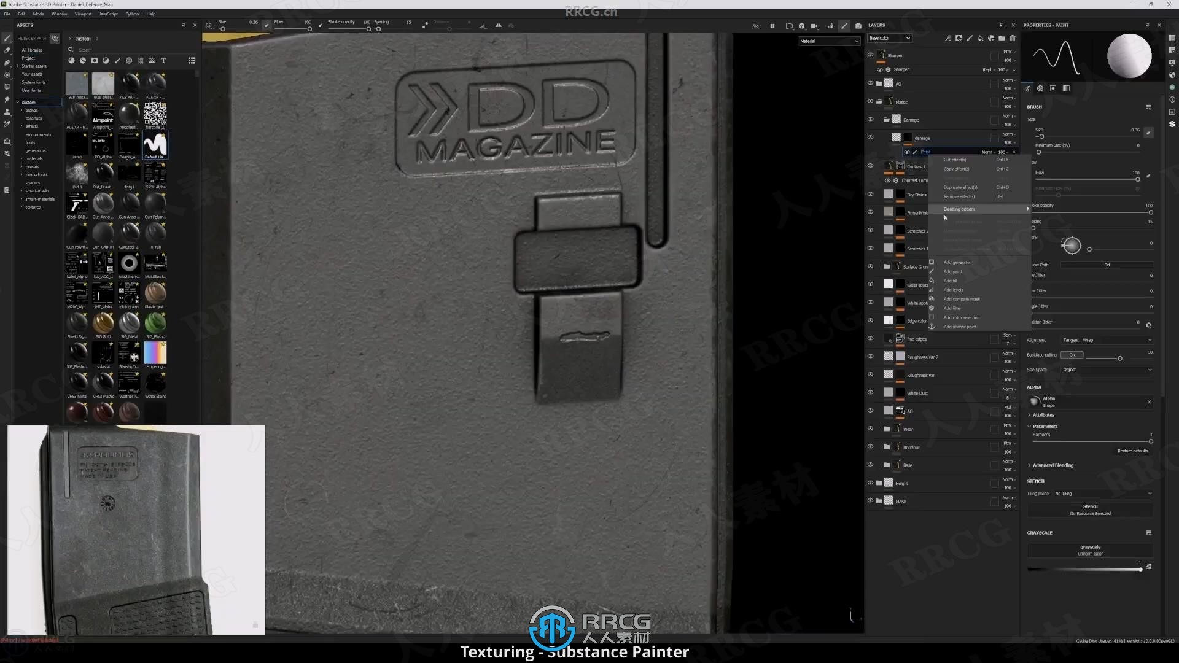1179x663 pixels.
Task: Expand smart-materials folder in asset tree
Action: 22,199
